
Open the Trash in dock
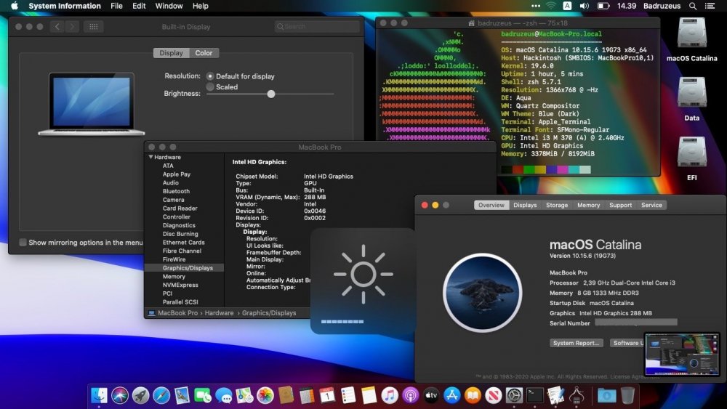pos(627,395)
